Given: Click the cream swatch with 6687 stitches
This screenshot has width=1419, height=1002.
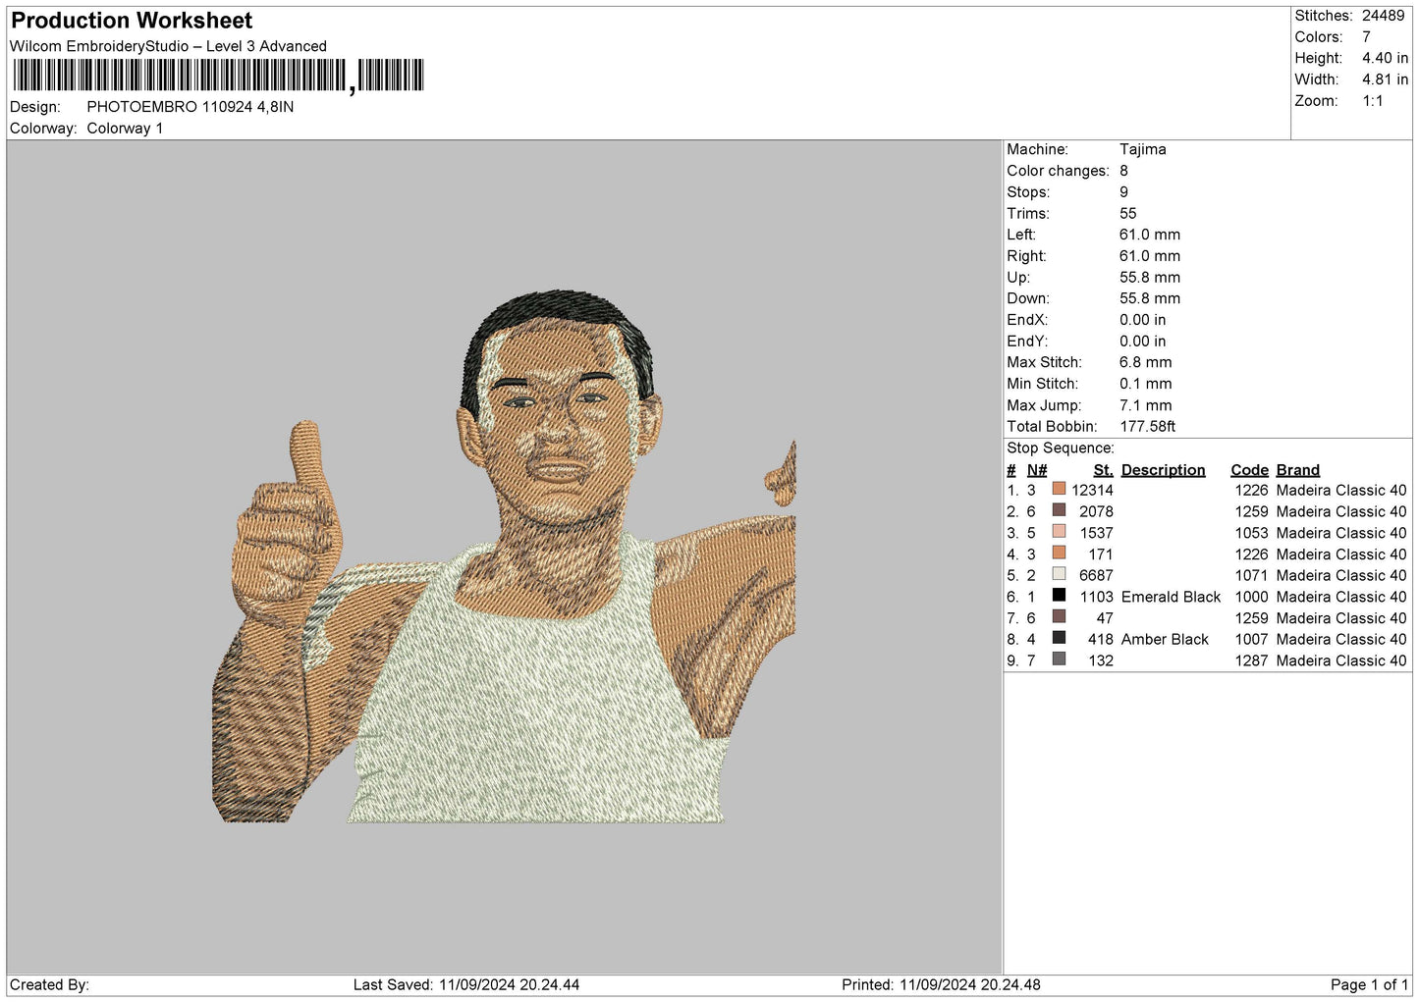Looking at the screenshot, I should (x=1059, y=574).
